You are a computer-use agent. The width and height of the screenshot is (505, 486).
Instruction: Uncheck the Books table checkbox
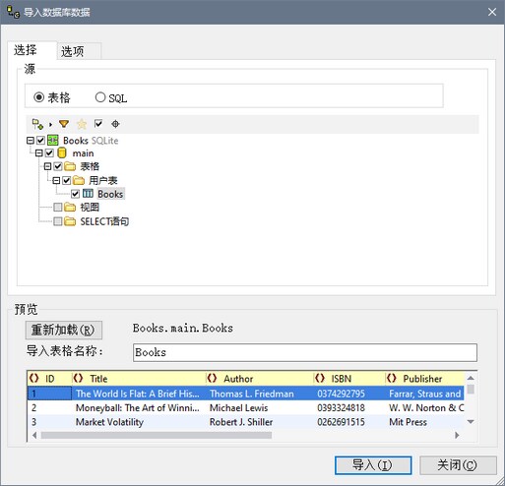75,194
